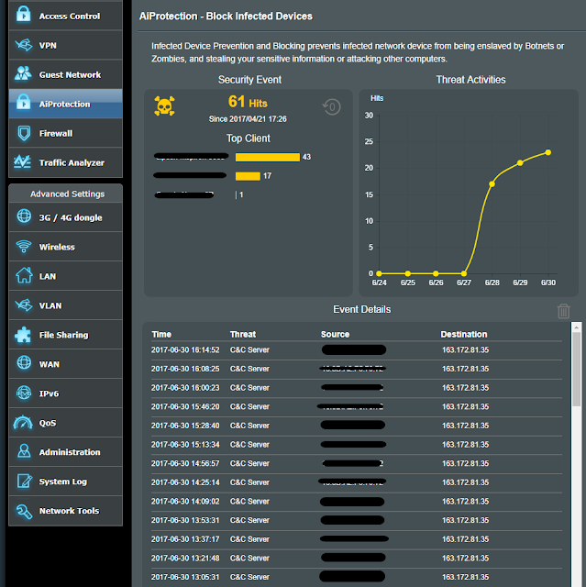Open the System Log page

[65, 481]
